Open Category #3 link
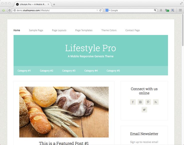 point(69,71)
